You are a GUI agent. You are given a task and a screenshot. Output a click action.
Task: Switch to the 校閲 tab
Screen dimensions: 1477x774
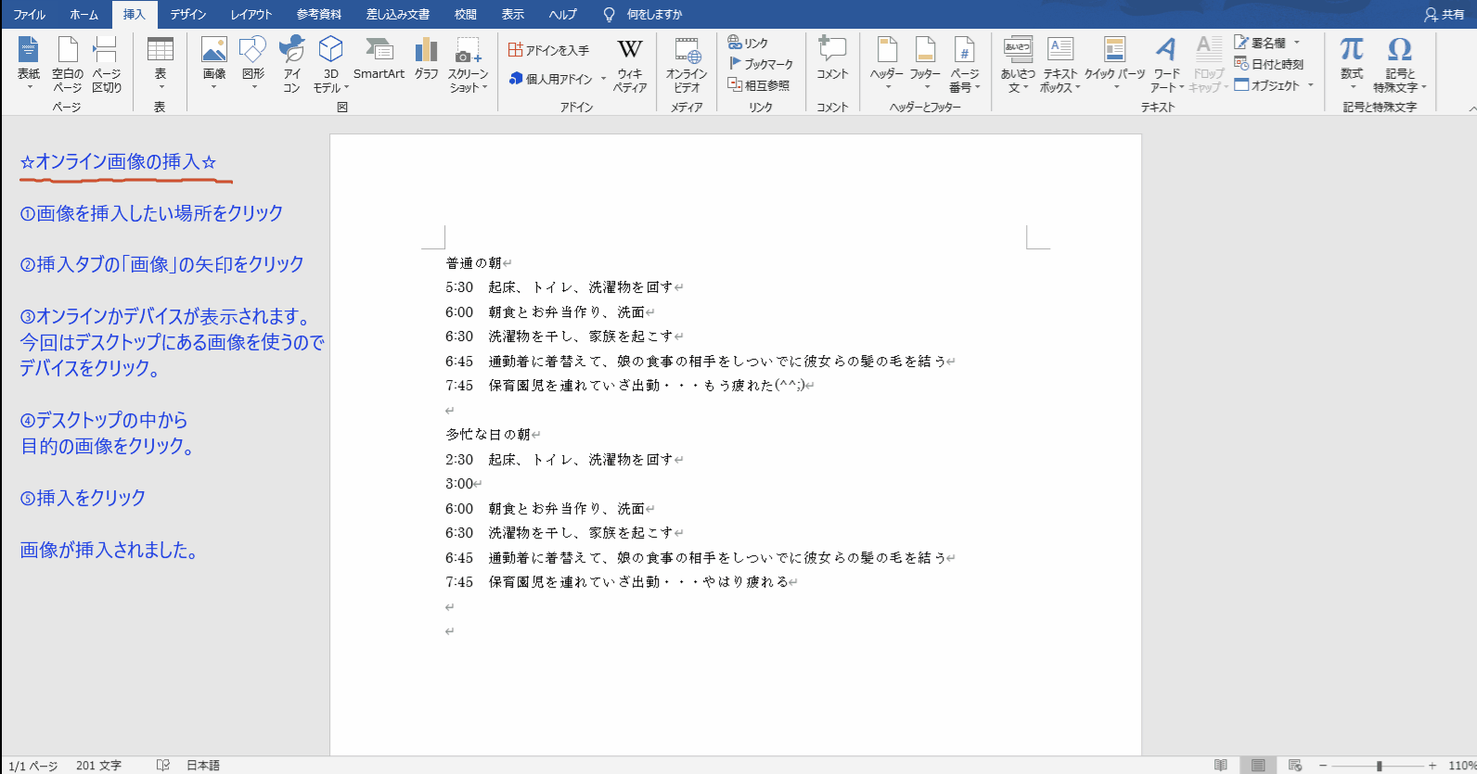coord(466,14)
